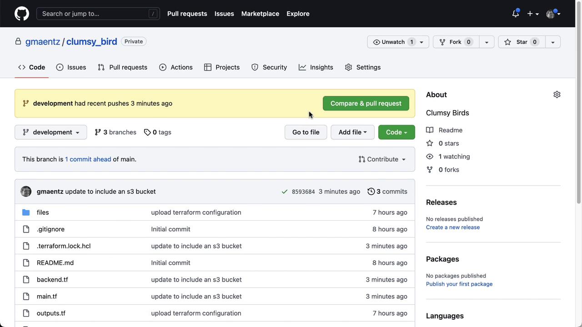
Task: Click gmaentz avatar next to commit
Action: 26,192
